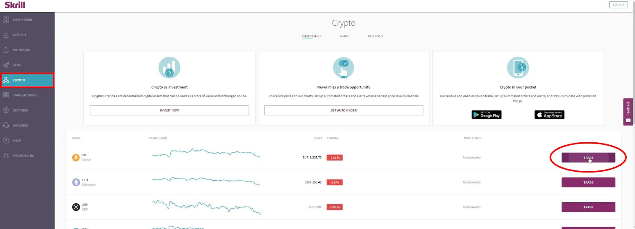
Task: Click the My Cases headset icon
Action: point(6,125)
